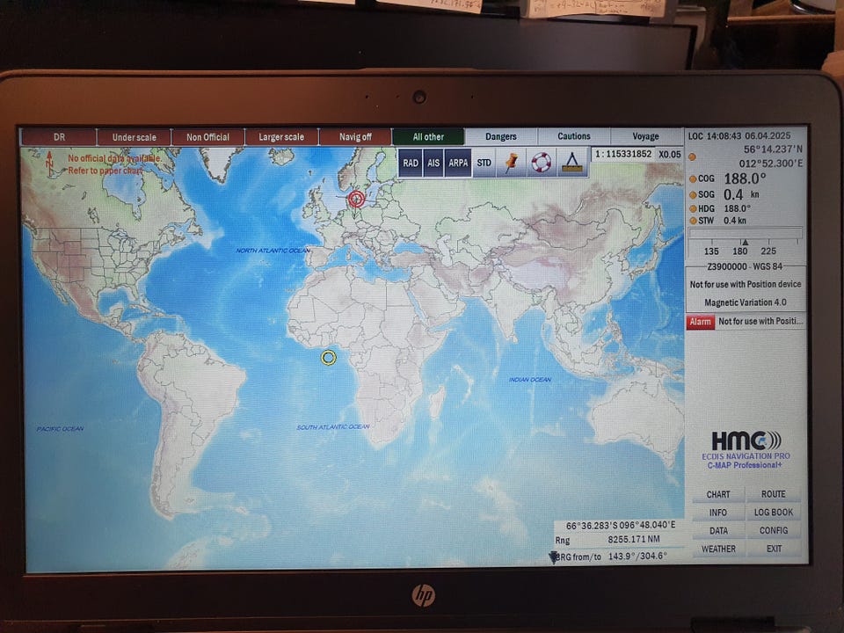Open the ROUTE menu

coord(774,493)
